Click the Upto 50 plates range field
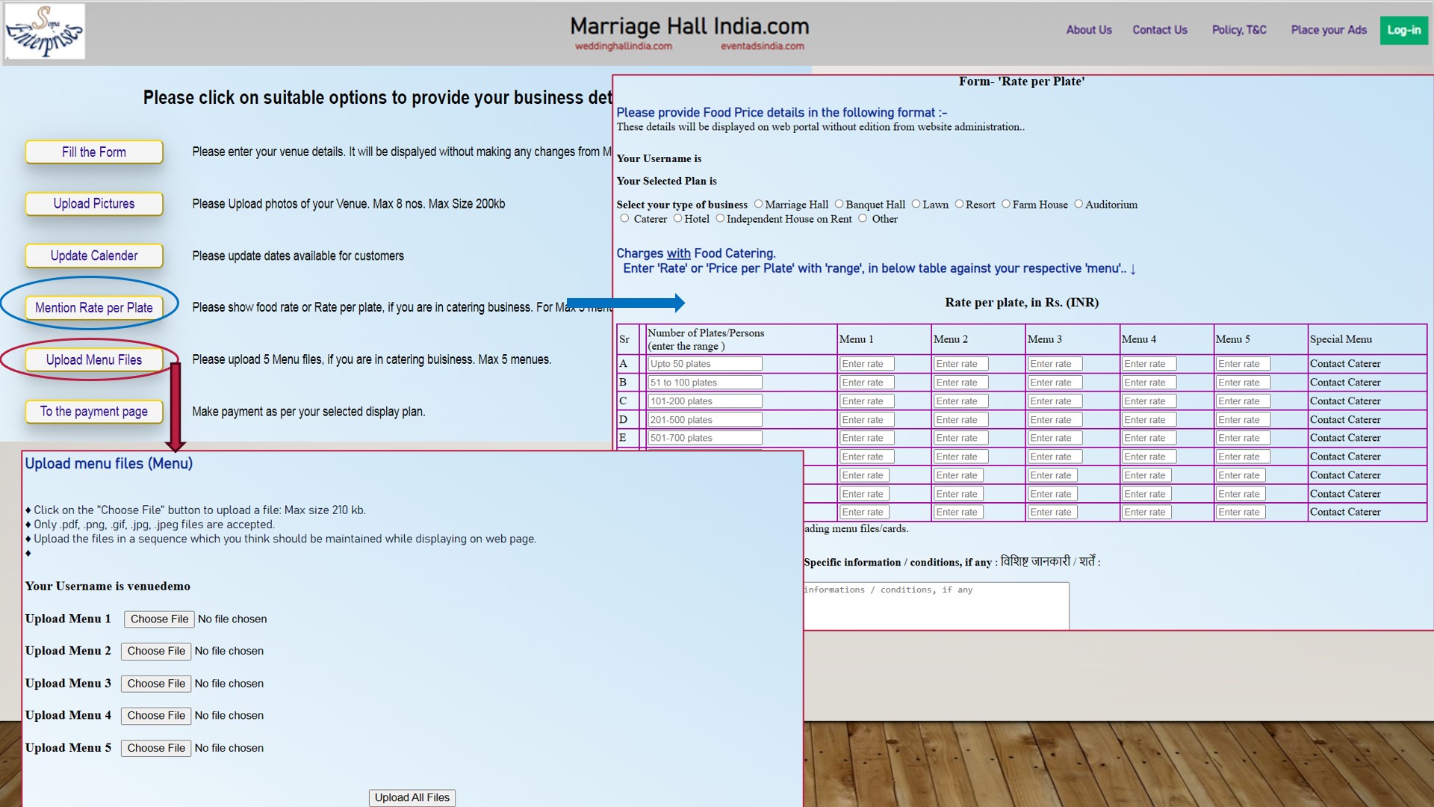The height and width of the screenshot is (807, 1434). [705, 364]
